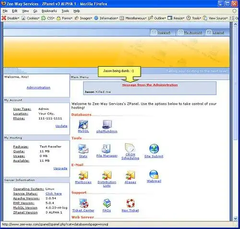Image resolution: width=240 pixels, height=229 pixels.
Task: Open the Edit menu
Action: tap(14, 11)
